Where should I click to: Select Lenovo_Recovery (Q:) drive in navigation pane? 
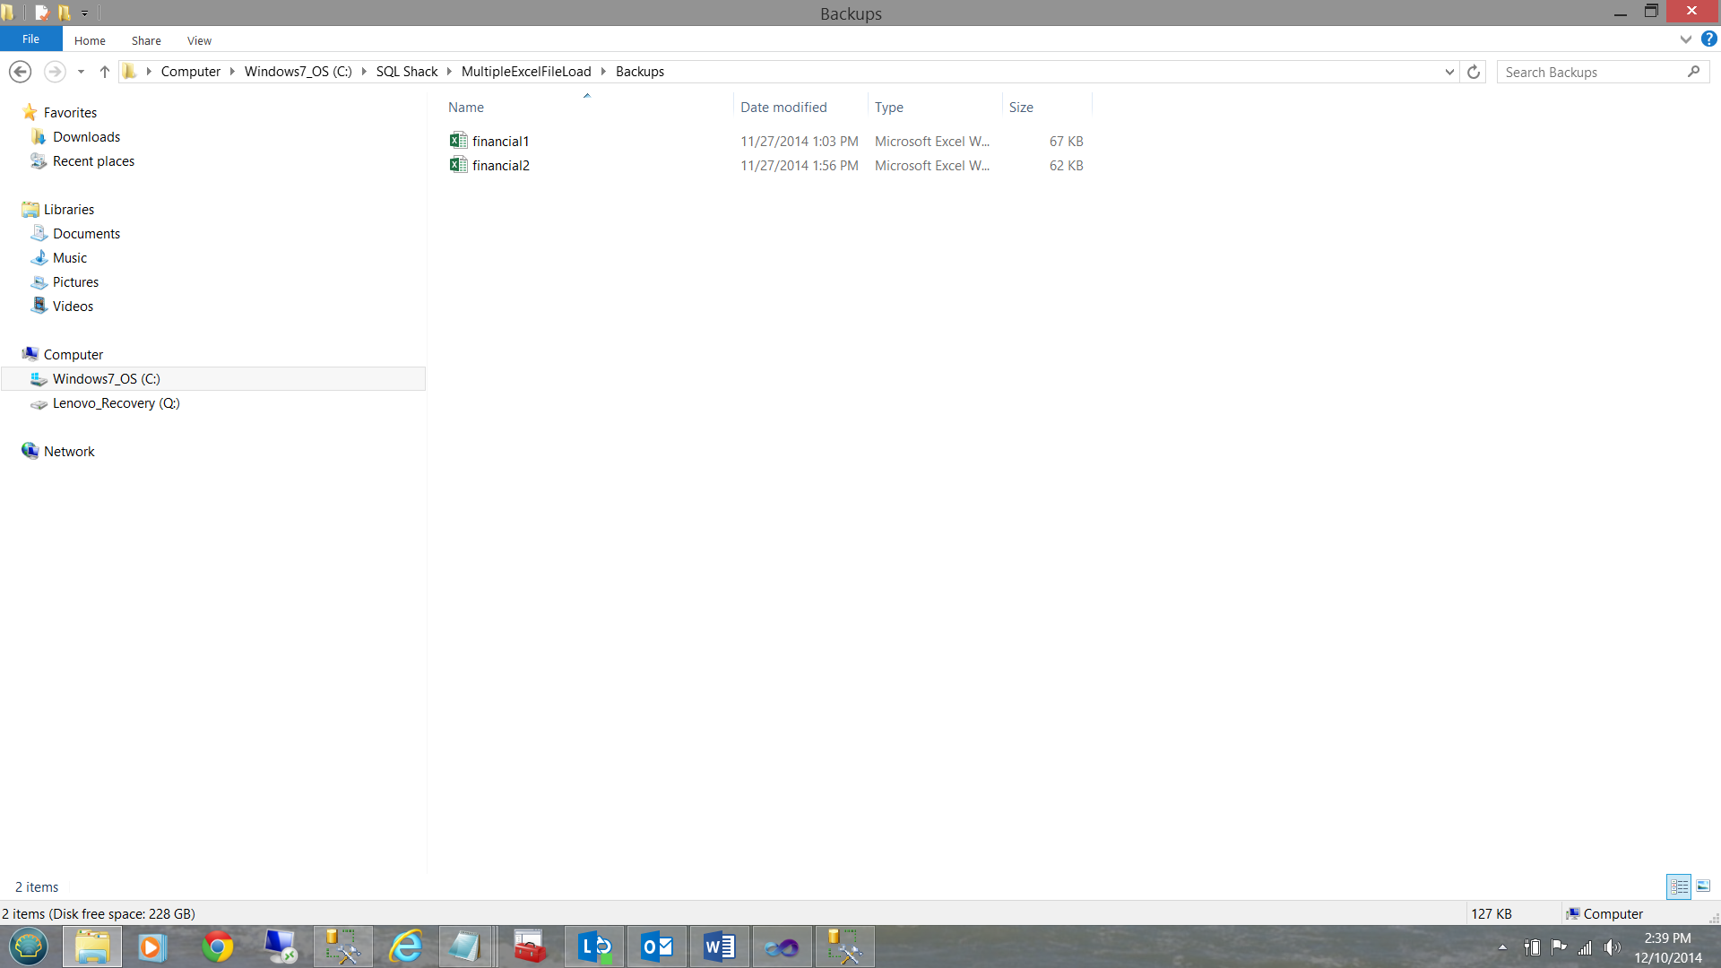click(x=116, y=403)
